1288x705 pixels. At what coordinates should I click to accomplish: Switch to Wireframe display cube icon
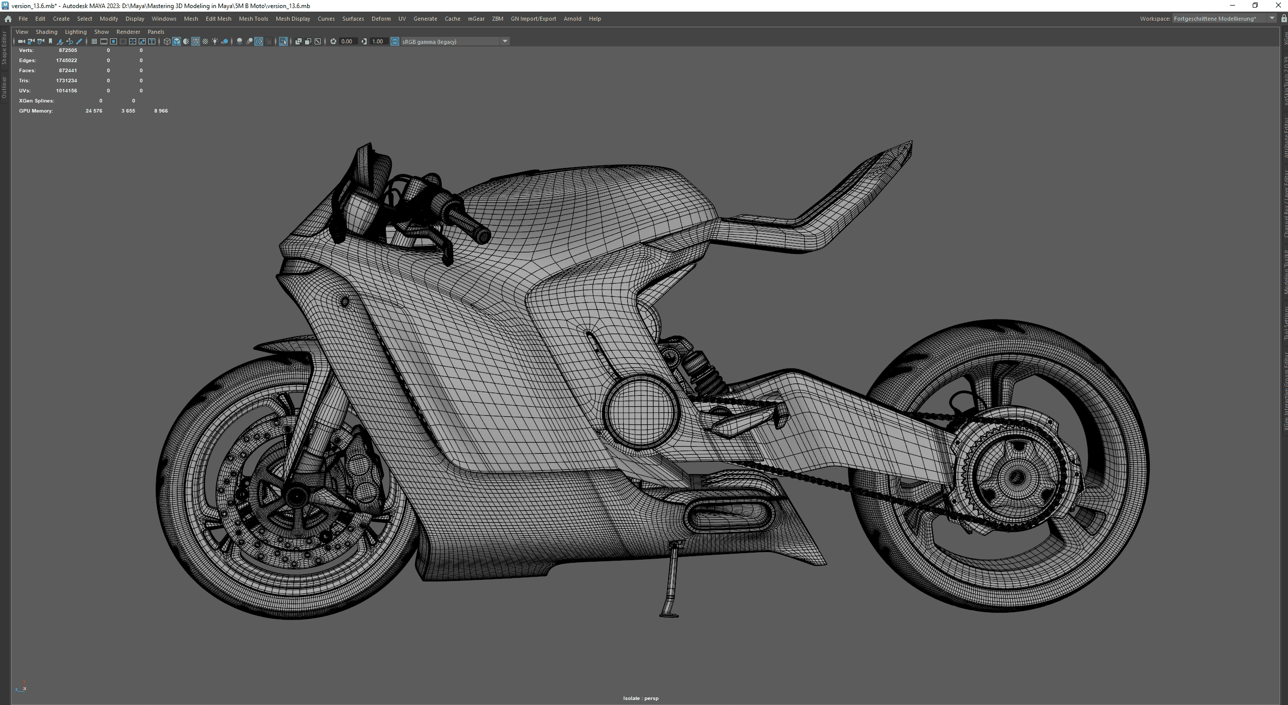167,41
